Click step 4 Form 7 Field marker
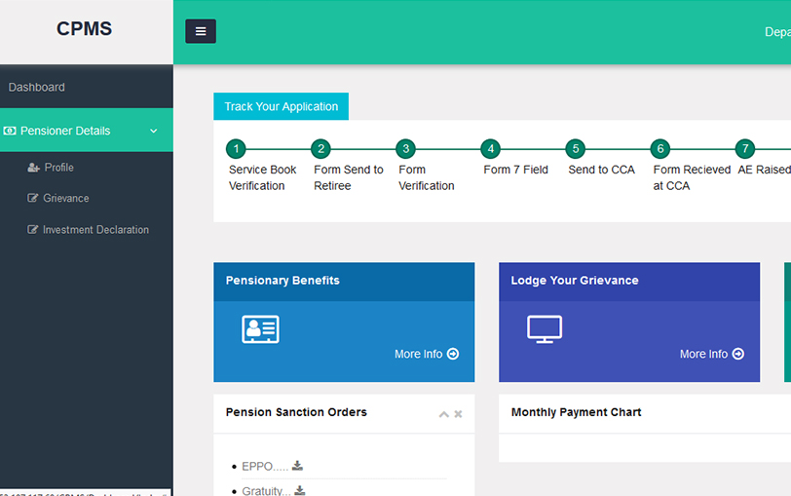The width and height of the screenshot is (791, 496). 490,149
